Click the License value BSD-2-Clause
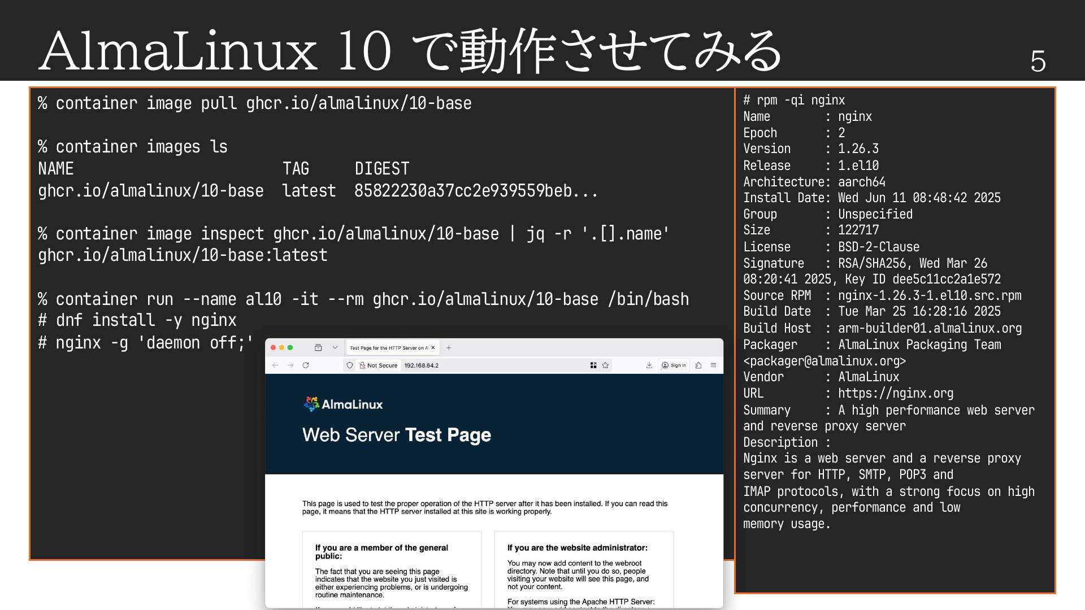1085x610 pixels. tap(879, 247)
